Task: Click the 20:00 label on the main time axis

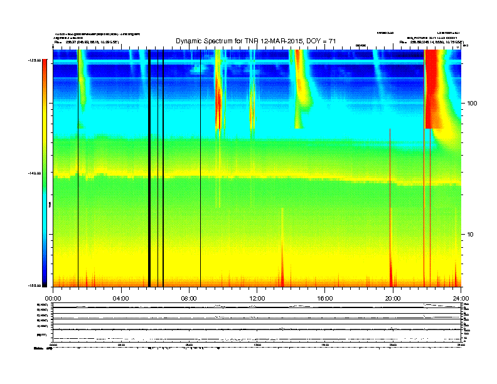Action: pos(393,299)
